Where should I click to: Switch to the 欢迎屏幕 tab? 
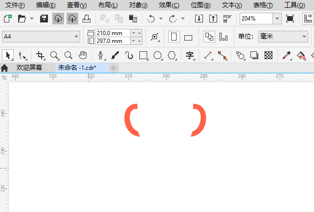29,67
